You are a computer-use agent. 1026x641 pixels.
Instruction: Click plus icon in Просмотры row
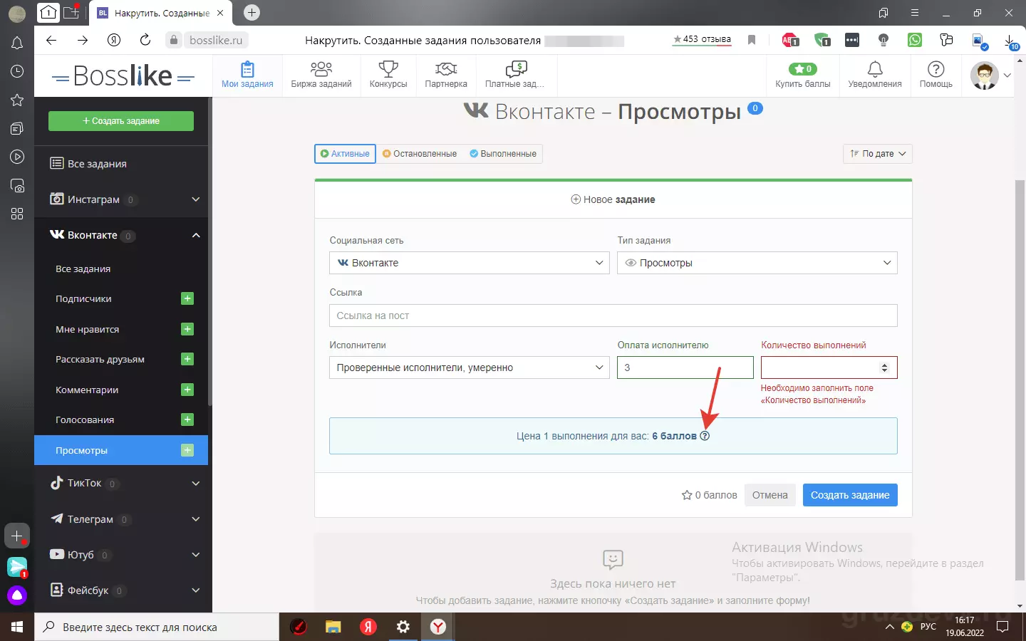(x=187, y=450)
